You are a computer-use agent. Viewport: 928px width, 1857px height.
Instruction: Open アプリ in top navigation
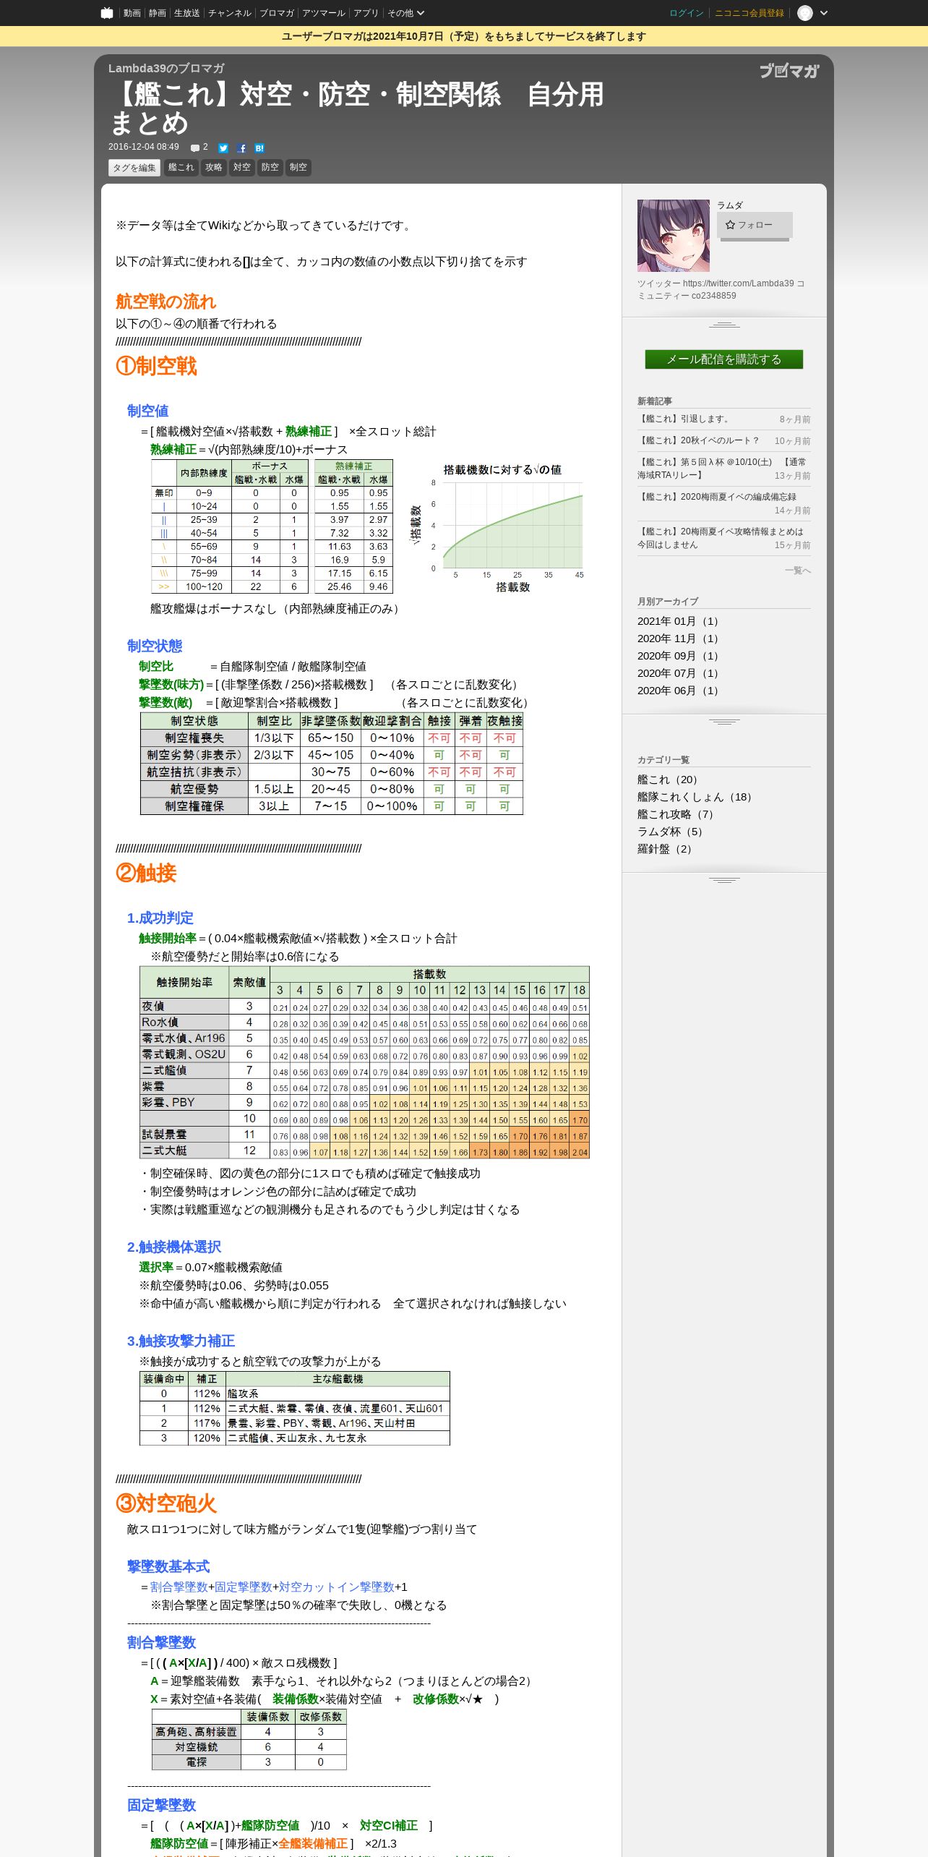click(366, 13)
